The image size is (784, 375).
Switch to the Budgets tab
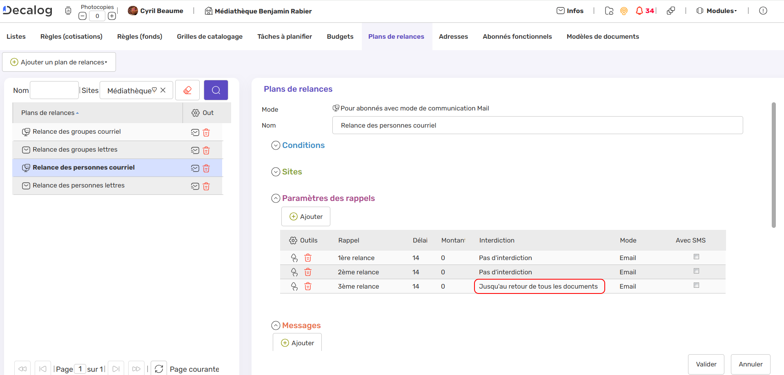[x=340, y=37]
